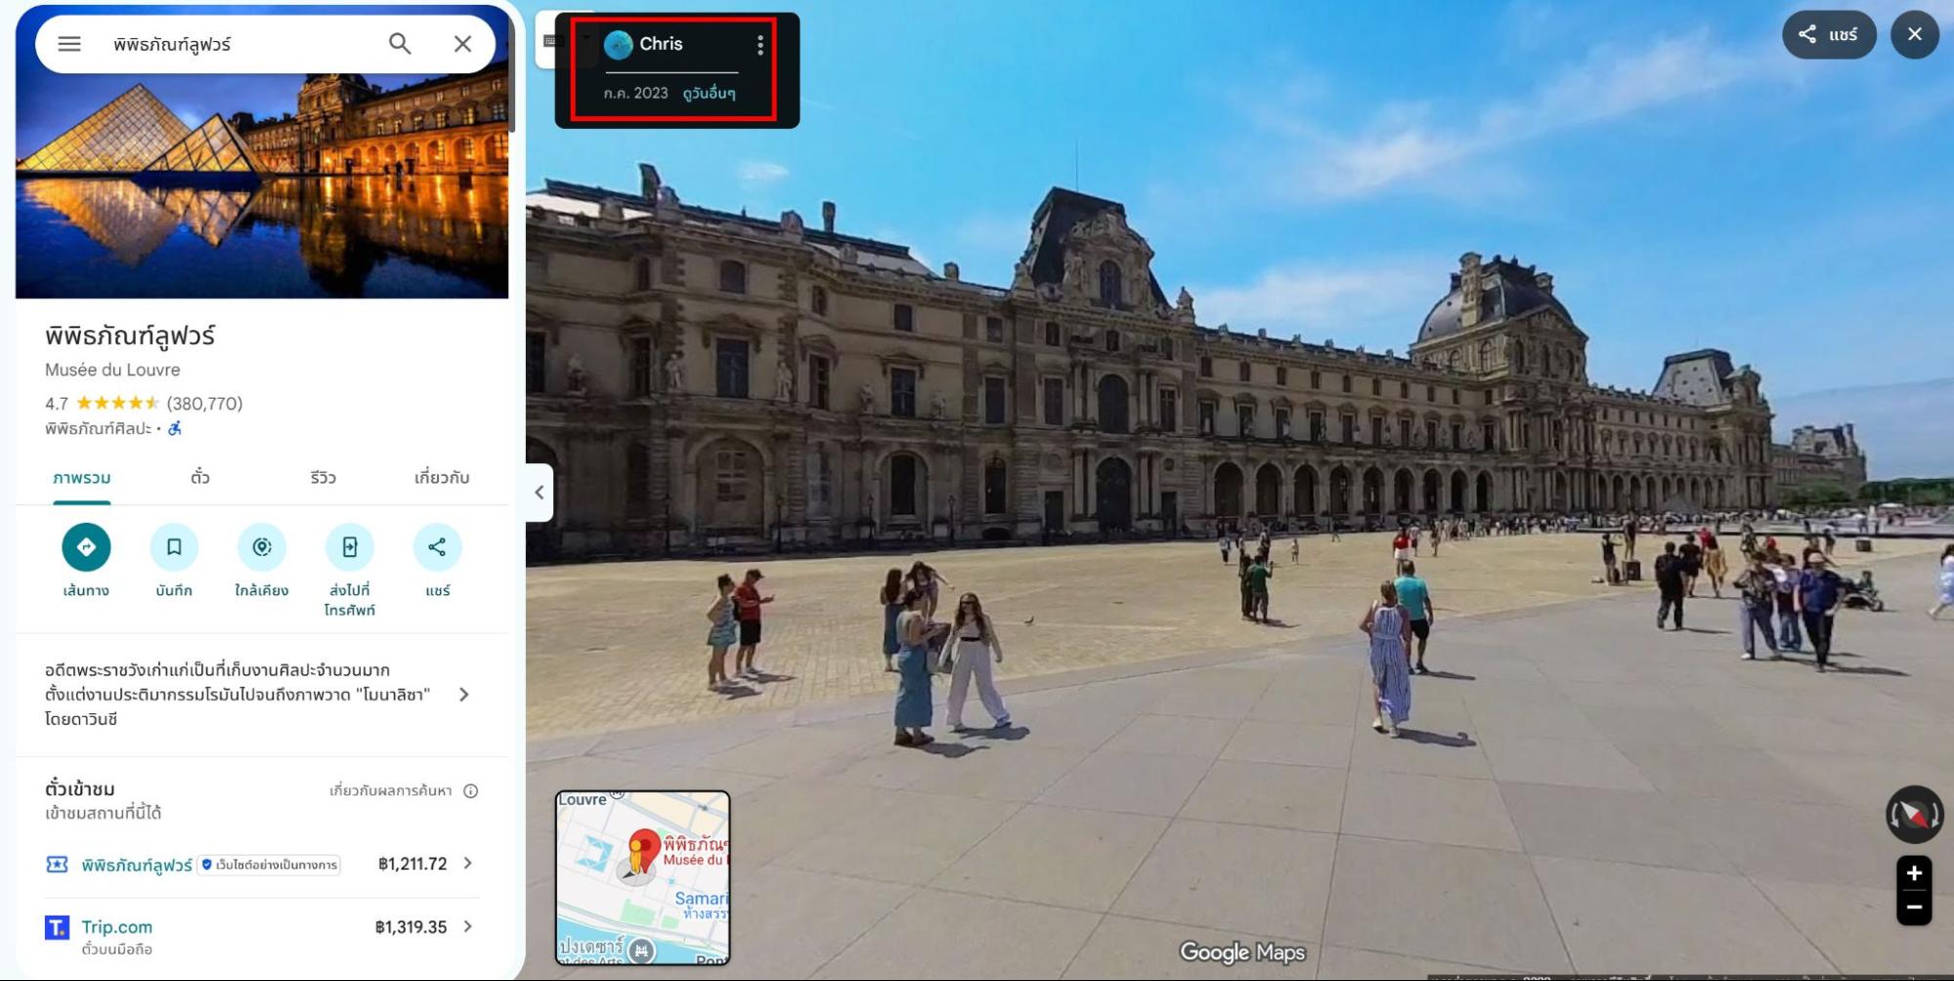1954x981 pixels.
Task: Close Street View with the X button
Action: 1915,35
